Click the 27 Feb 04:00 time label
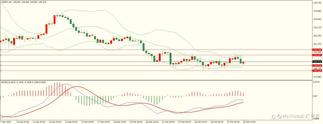Screen dimensions: 323x124 coord(233,122)
